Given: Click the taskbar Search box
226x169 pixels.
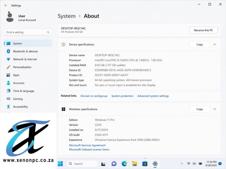Looking at the screenshot, I should [x=82, y=164].
